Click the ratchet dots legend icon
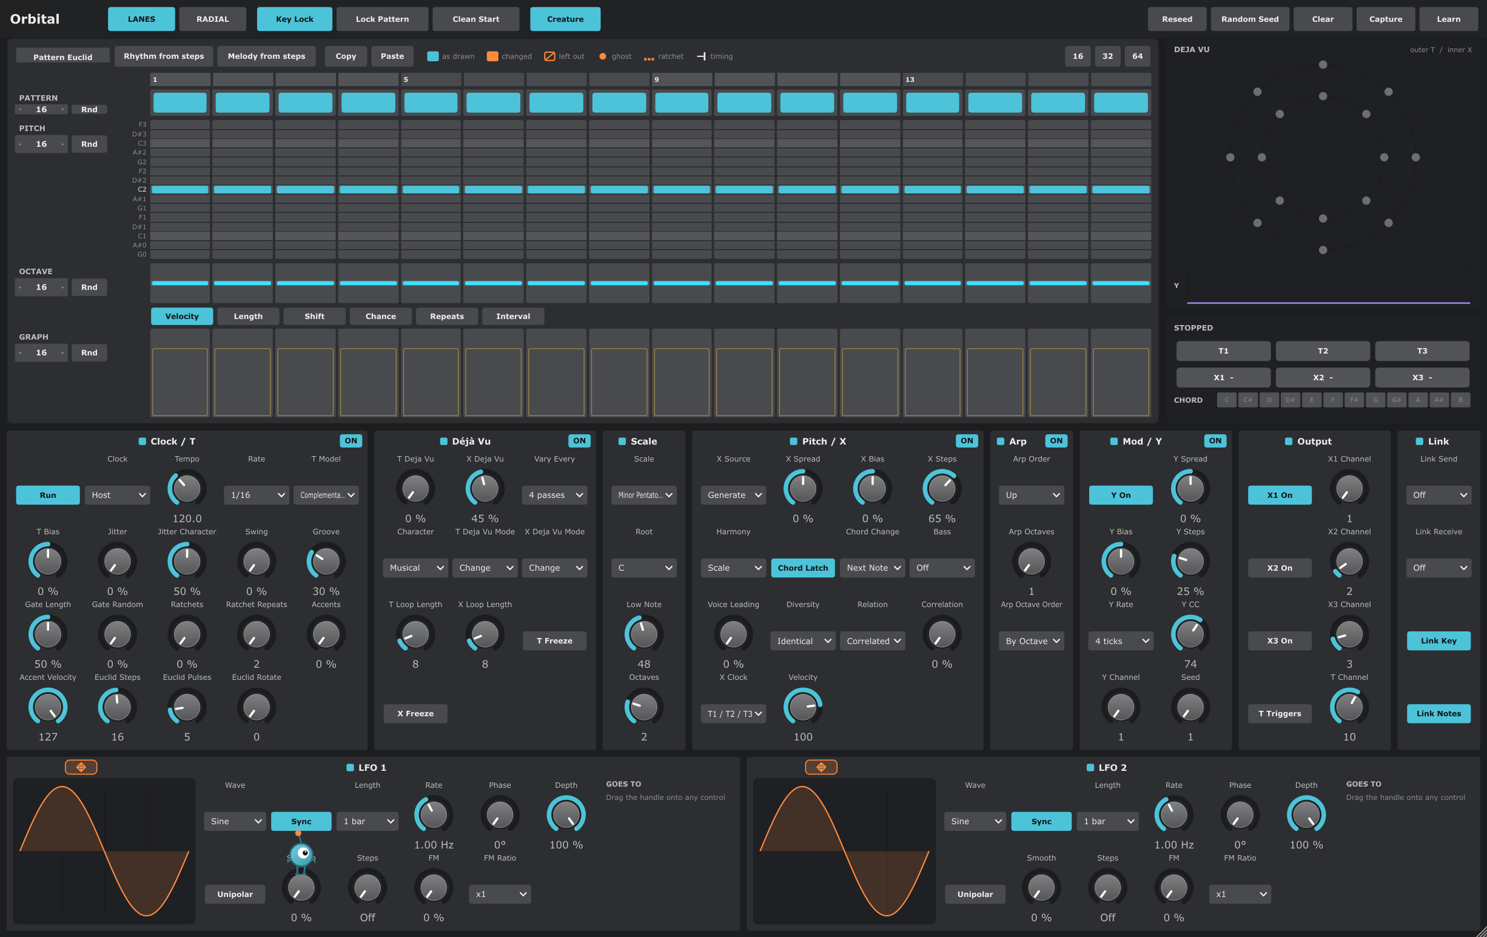 [648, 58]
